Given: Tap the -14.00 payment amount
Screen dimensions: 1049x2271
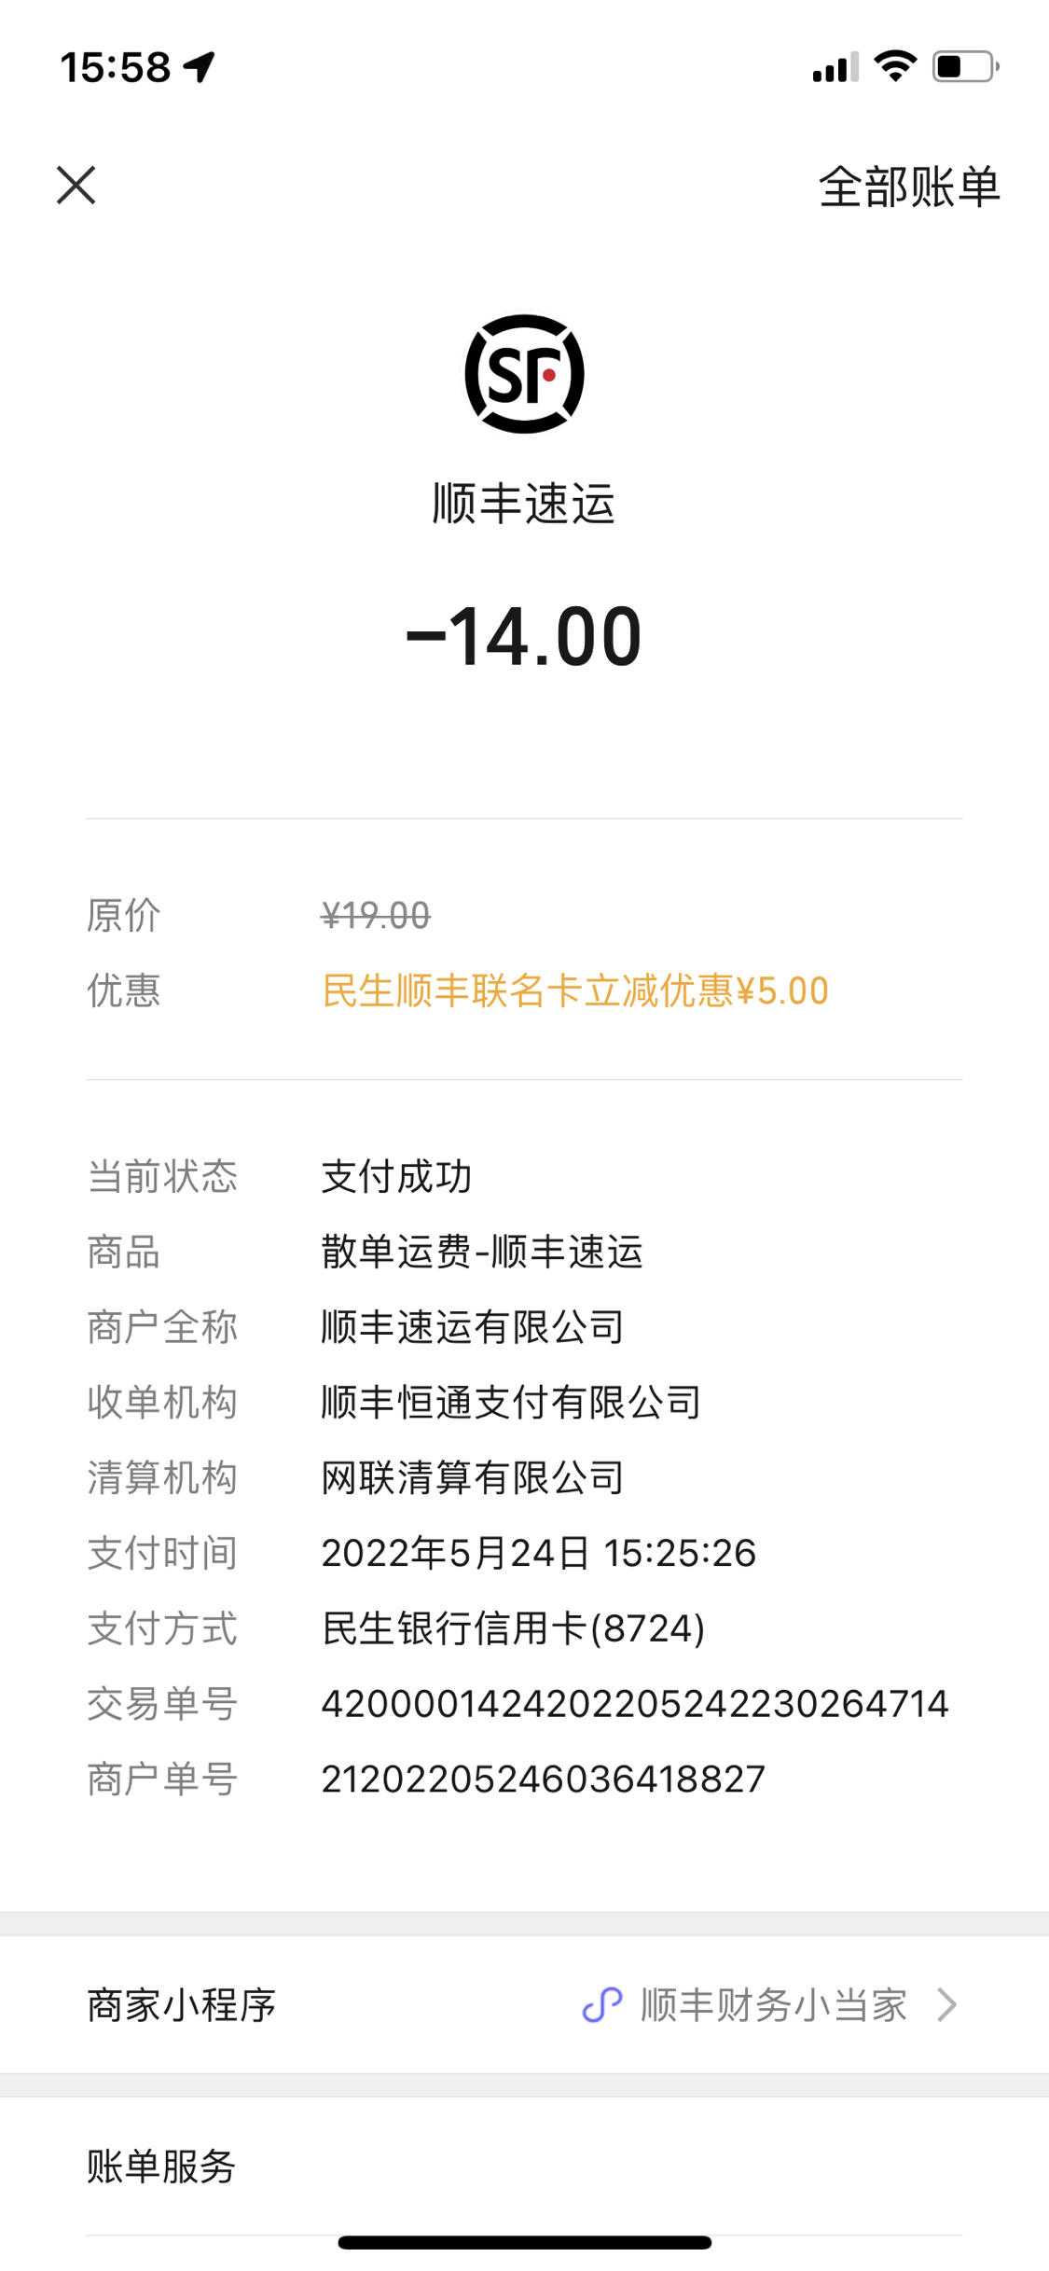Looking at the screenshot, I should pos(524,637).
